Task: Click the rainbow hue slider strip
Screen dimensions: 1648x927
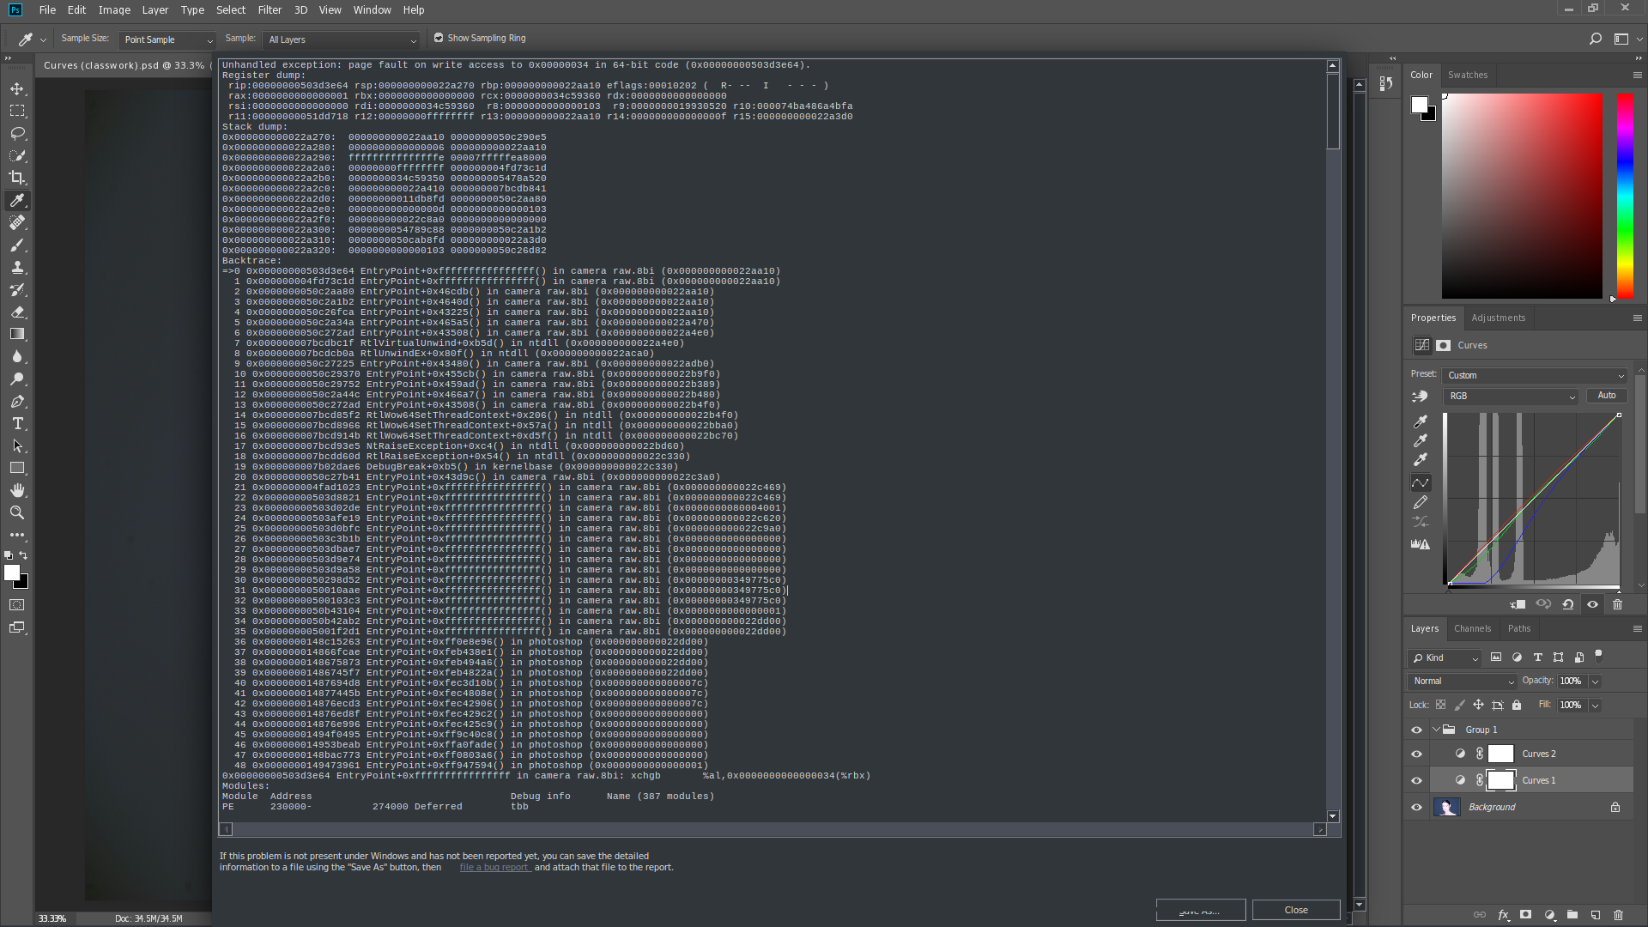Action: click(x=1625, y=196)
